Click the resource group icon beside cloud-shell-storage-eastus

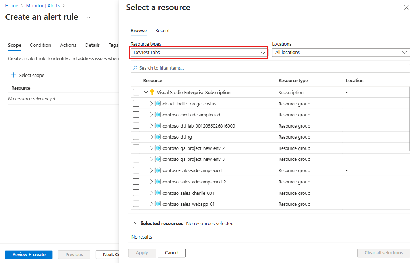coord(158,103)
